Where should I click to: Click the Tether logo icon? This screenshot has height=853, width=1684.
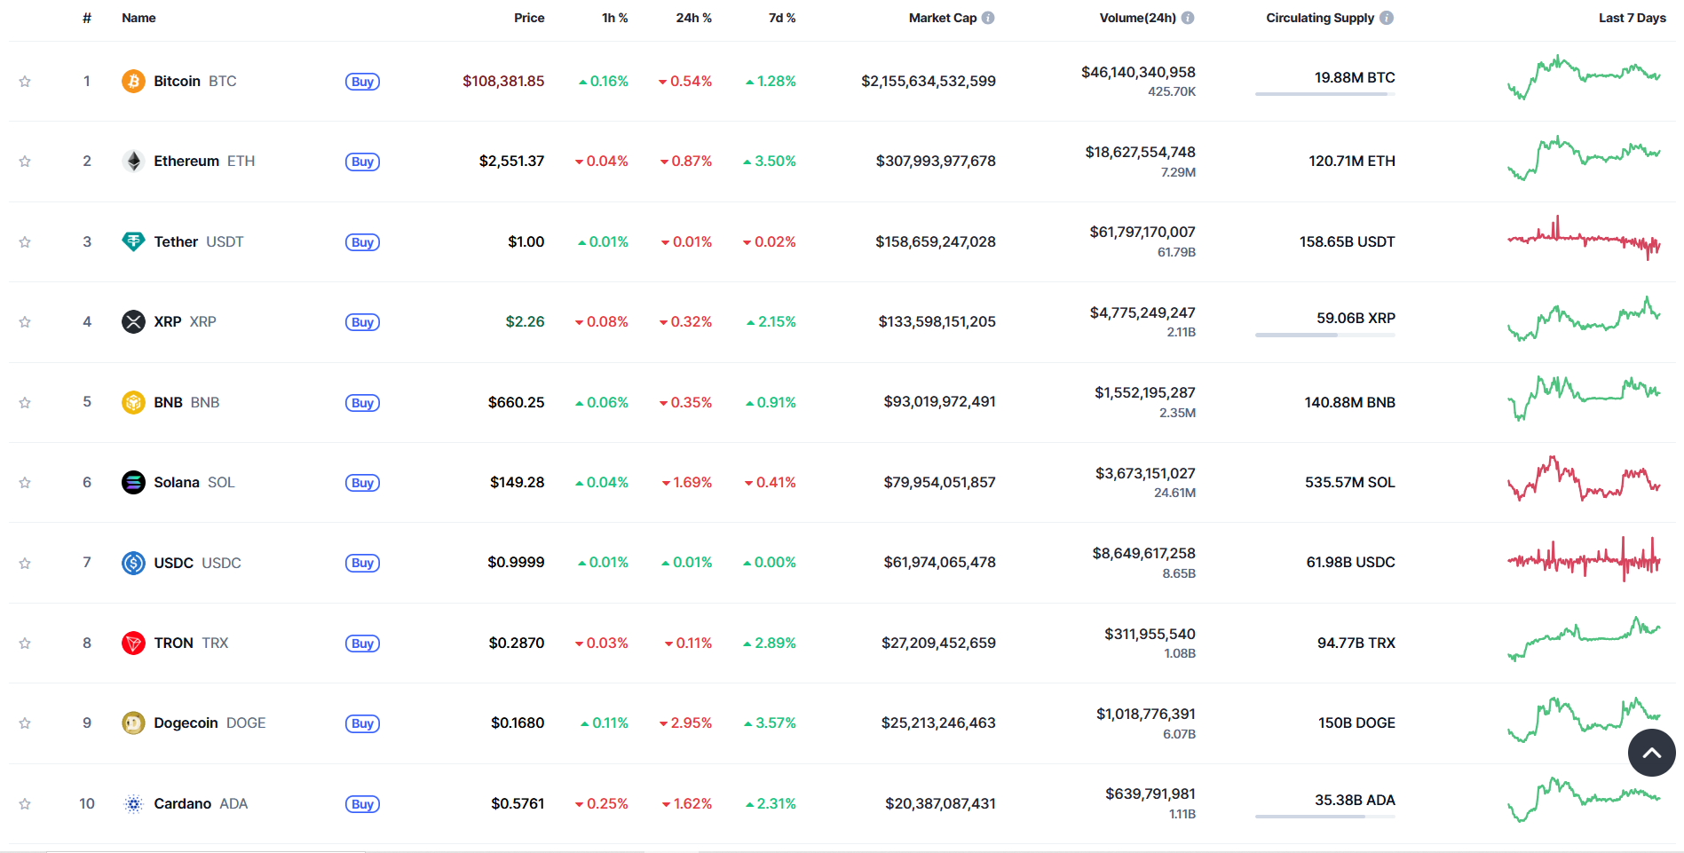click(x=133, y=241)
